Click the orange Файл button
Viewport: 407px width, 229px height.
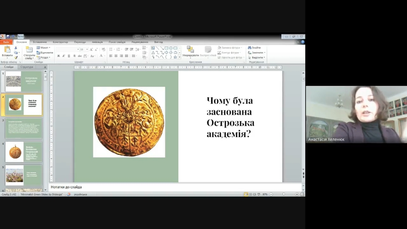pos(6,42)
